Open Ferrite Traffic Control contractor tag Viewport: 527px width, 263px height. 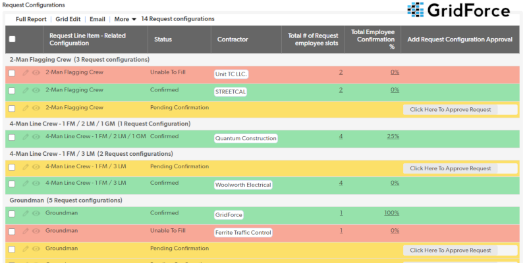[243, 233]
